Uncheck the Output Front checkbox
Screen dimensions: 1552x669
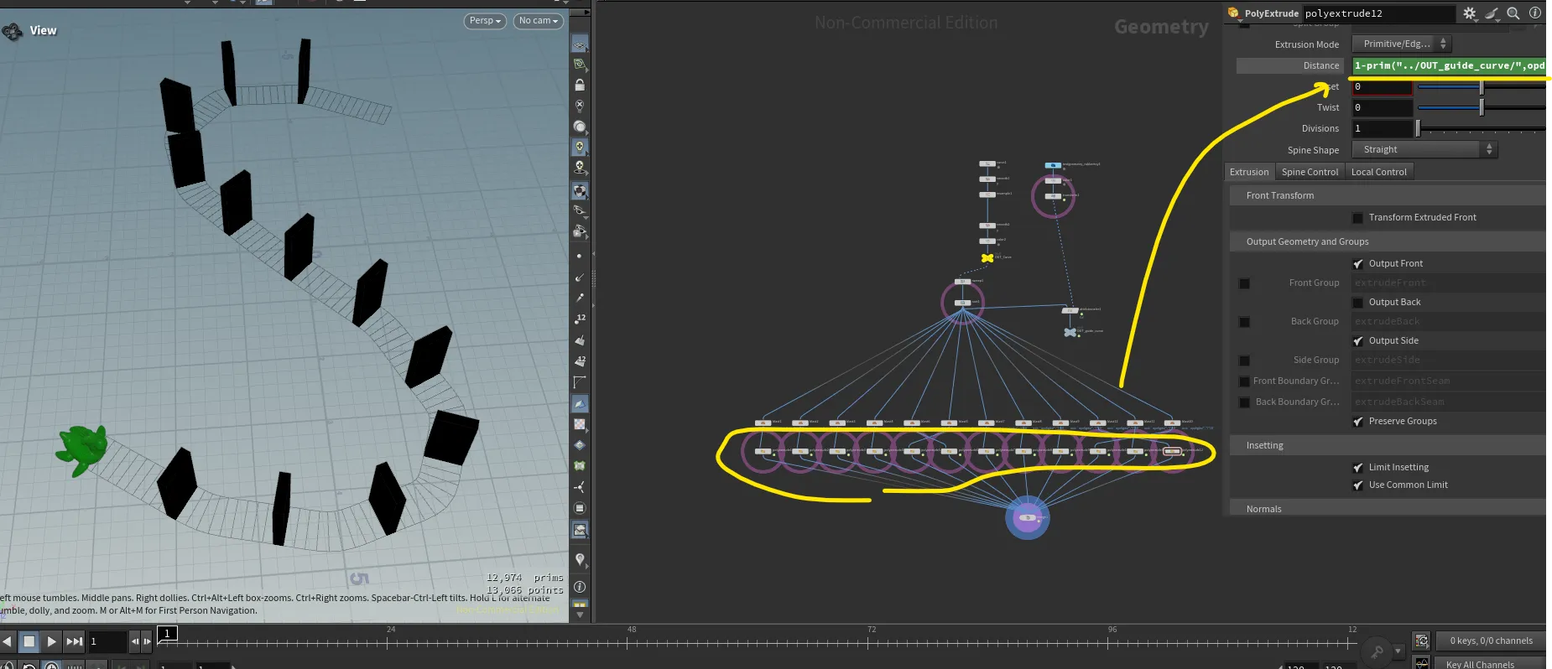pyautogui.click(x=1358, y=264)
